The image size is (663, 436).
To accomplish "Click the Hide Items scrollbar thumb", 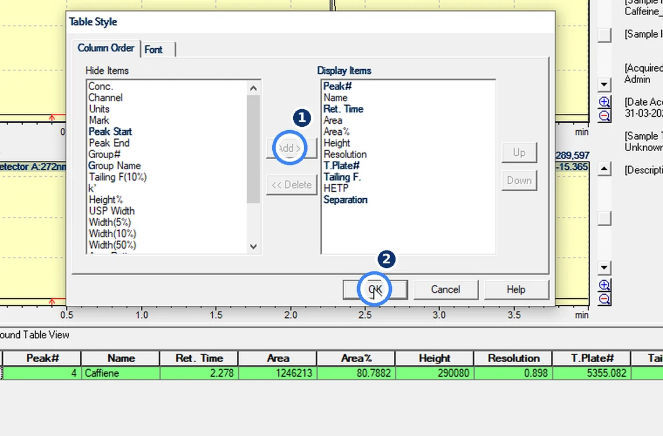I will pyautogui.click(x=253, y=149).
